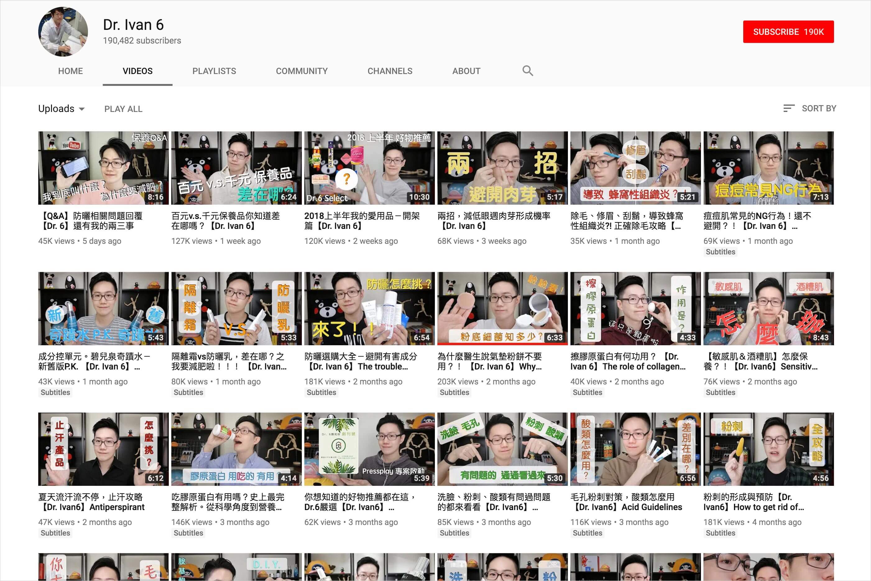Expand the Uploads dropdown arrow
The width and height of the screenshot is (871, 581).
click(x=82, y=109)
